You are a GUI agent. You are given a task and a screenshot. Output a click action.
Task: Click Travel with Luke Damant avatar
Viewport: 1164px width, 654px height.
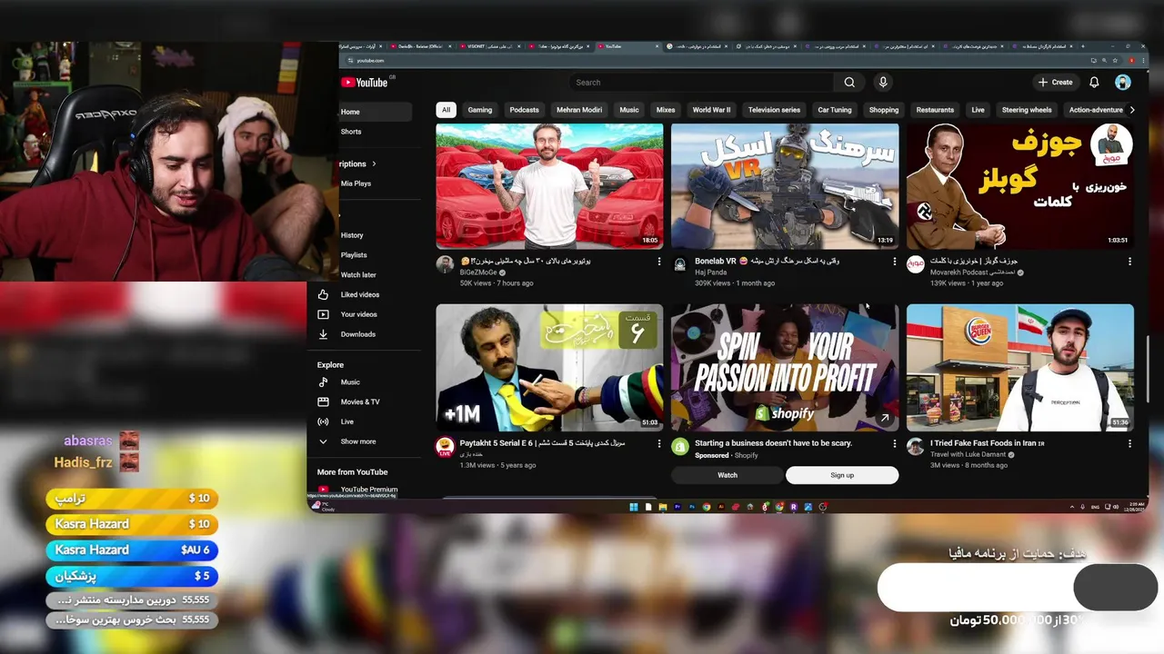(915, 446)
